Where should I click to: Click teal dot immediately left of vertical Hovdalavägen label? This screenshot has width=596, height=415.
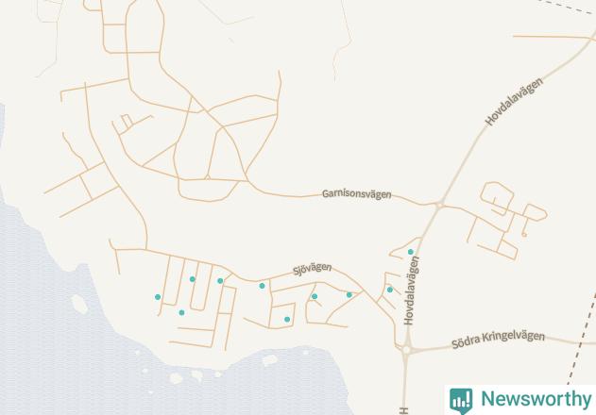[389, 290]
